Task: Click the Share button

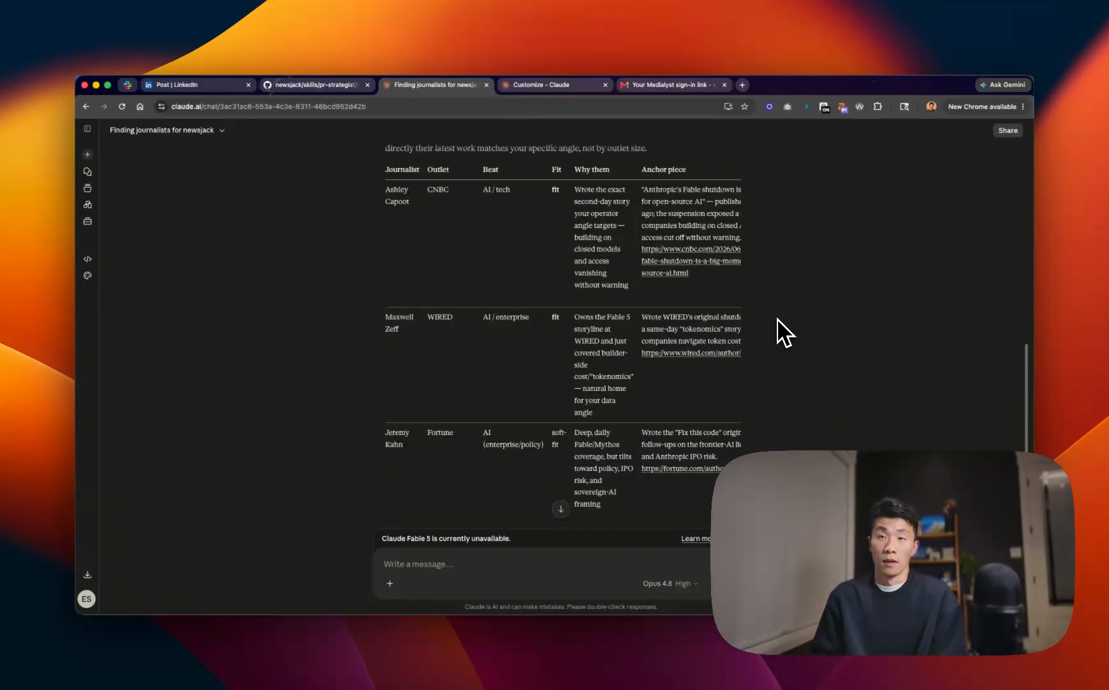Action: click(1008, 130)
